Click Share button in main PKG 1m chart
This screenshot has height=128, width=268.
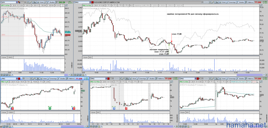[x=205, y=2]
